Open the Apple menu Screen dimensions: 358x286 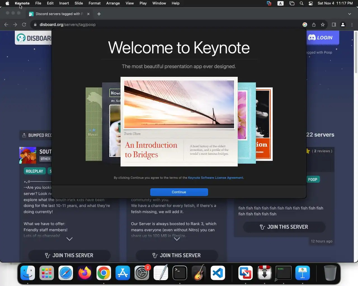click(7, 3)
